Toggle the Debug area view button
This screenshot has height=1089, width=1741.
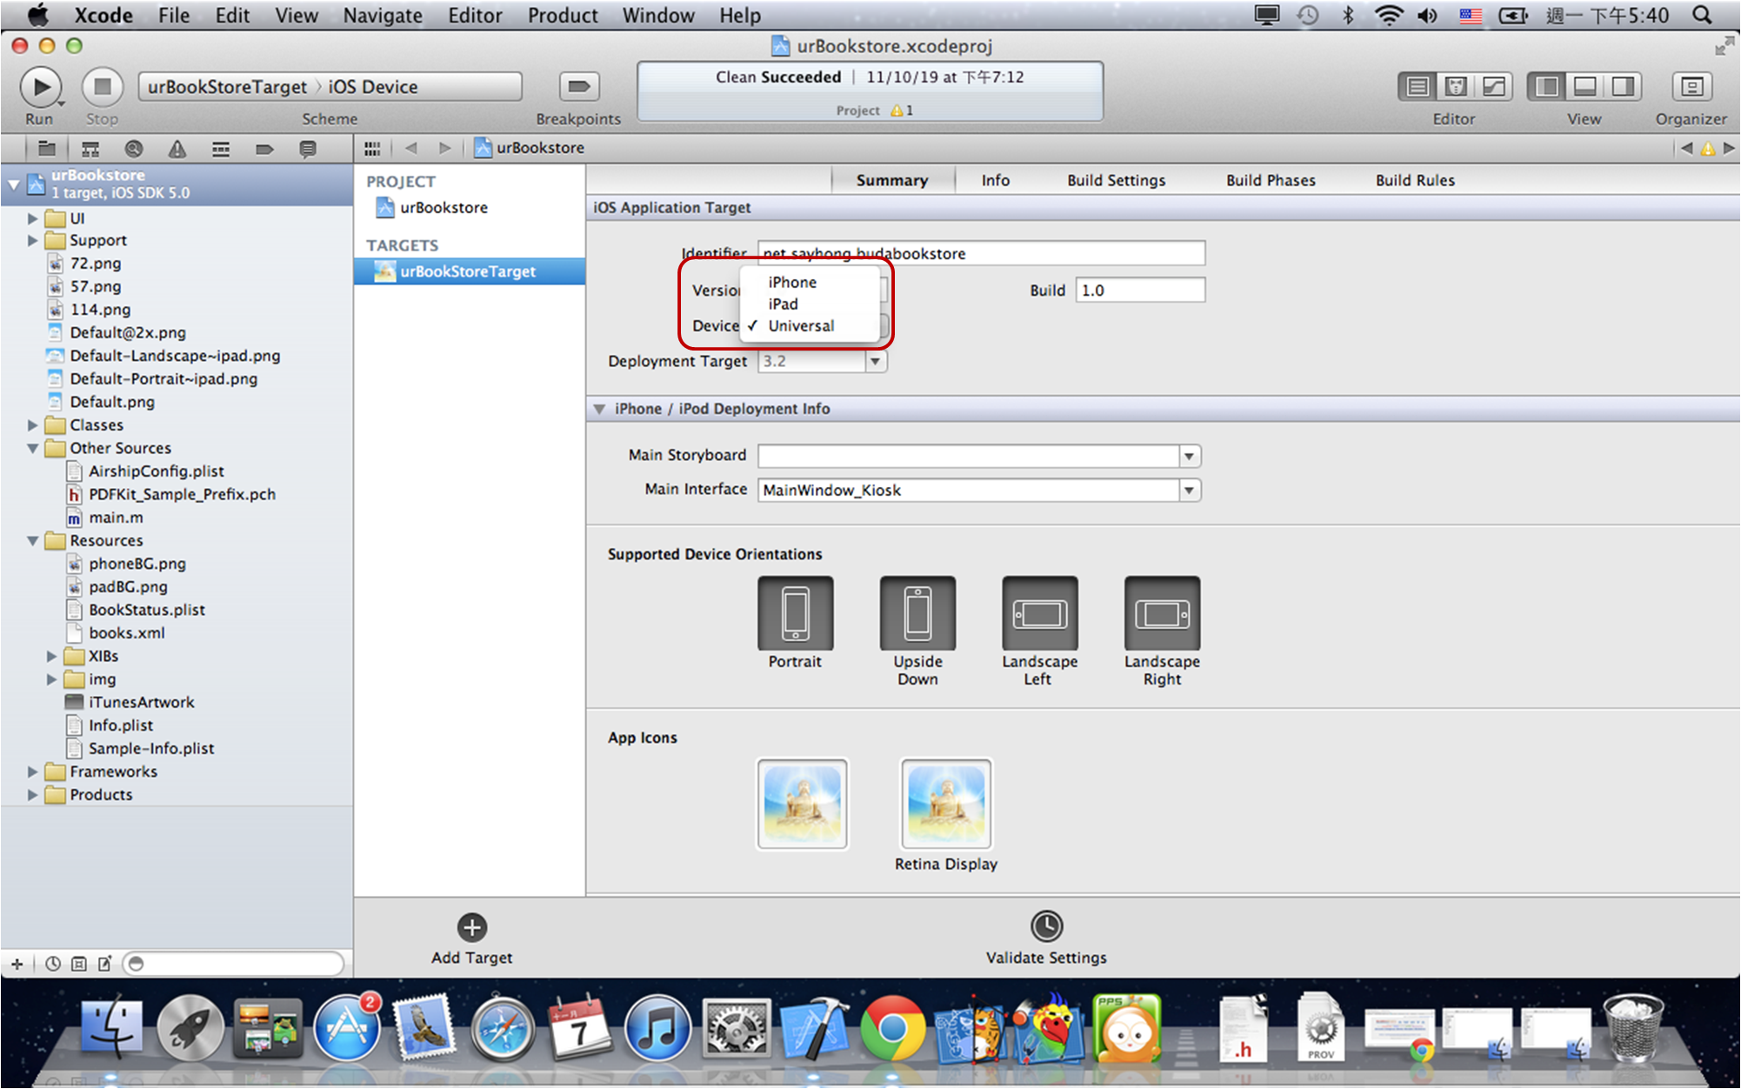[x=1584, y=87]
